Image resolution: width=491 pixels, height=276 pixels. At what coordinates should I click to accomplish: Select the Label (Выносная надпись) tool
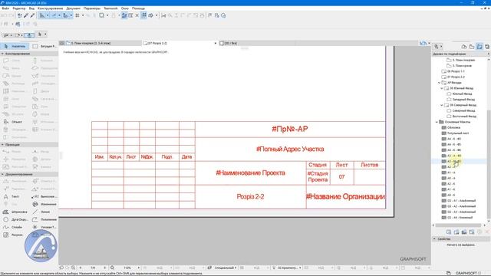[x=44, y=196]
